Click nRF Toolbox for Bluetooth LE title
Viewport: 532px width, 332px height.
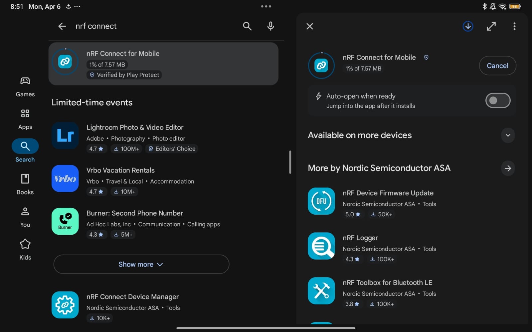(x=388, y=283)
